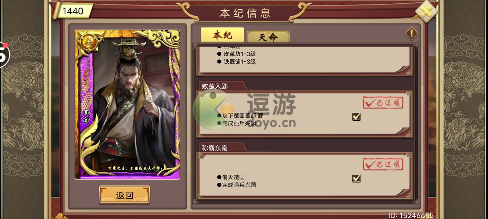Image resolution: width=488 pixels, height=219 pixels.
Task: Expand the 败楚入郢 section header
Action: [x=215, y=86]
